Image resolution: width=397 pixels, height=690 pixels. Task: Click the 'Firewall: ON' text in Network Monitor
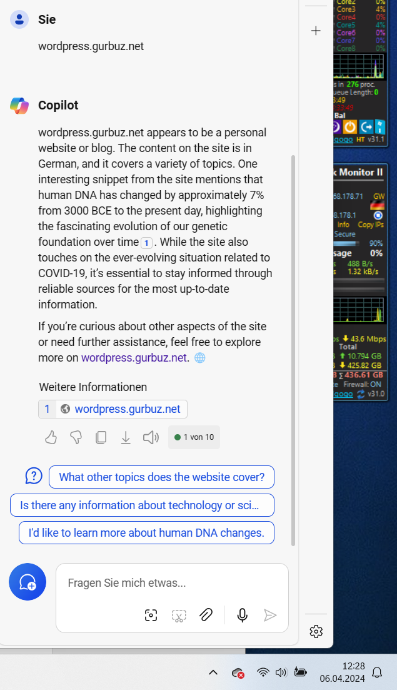(362, 384)
